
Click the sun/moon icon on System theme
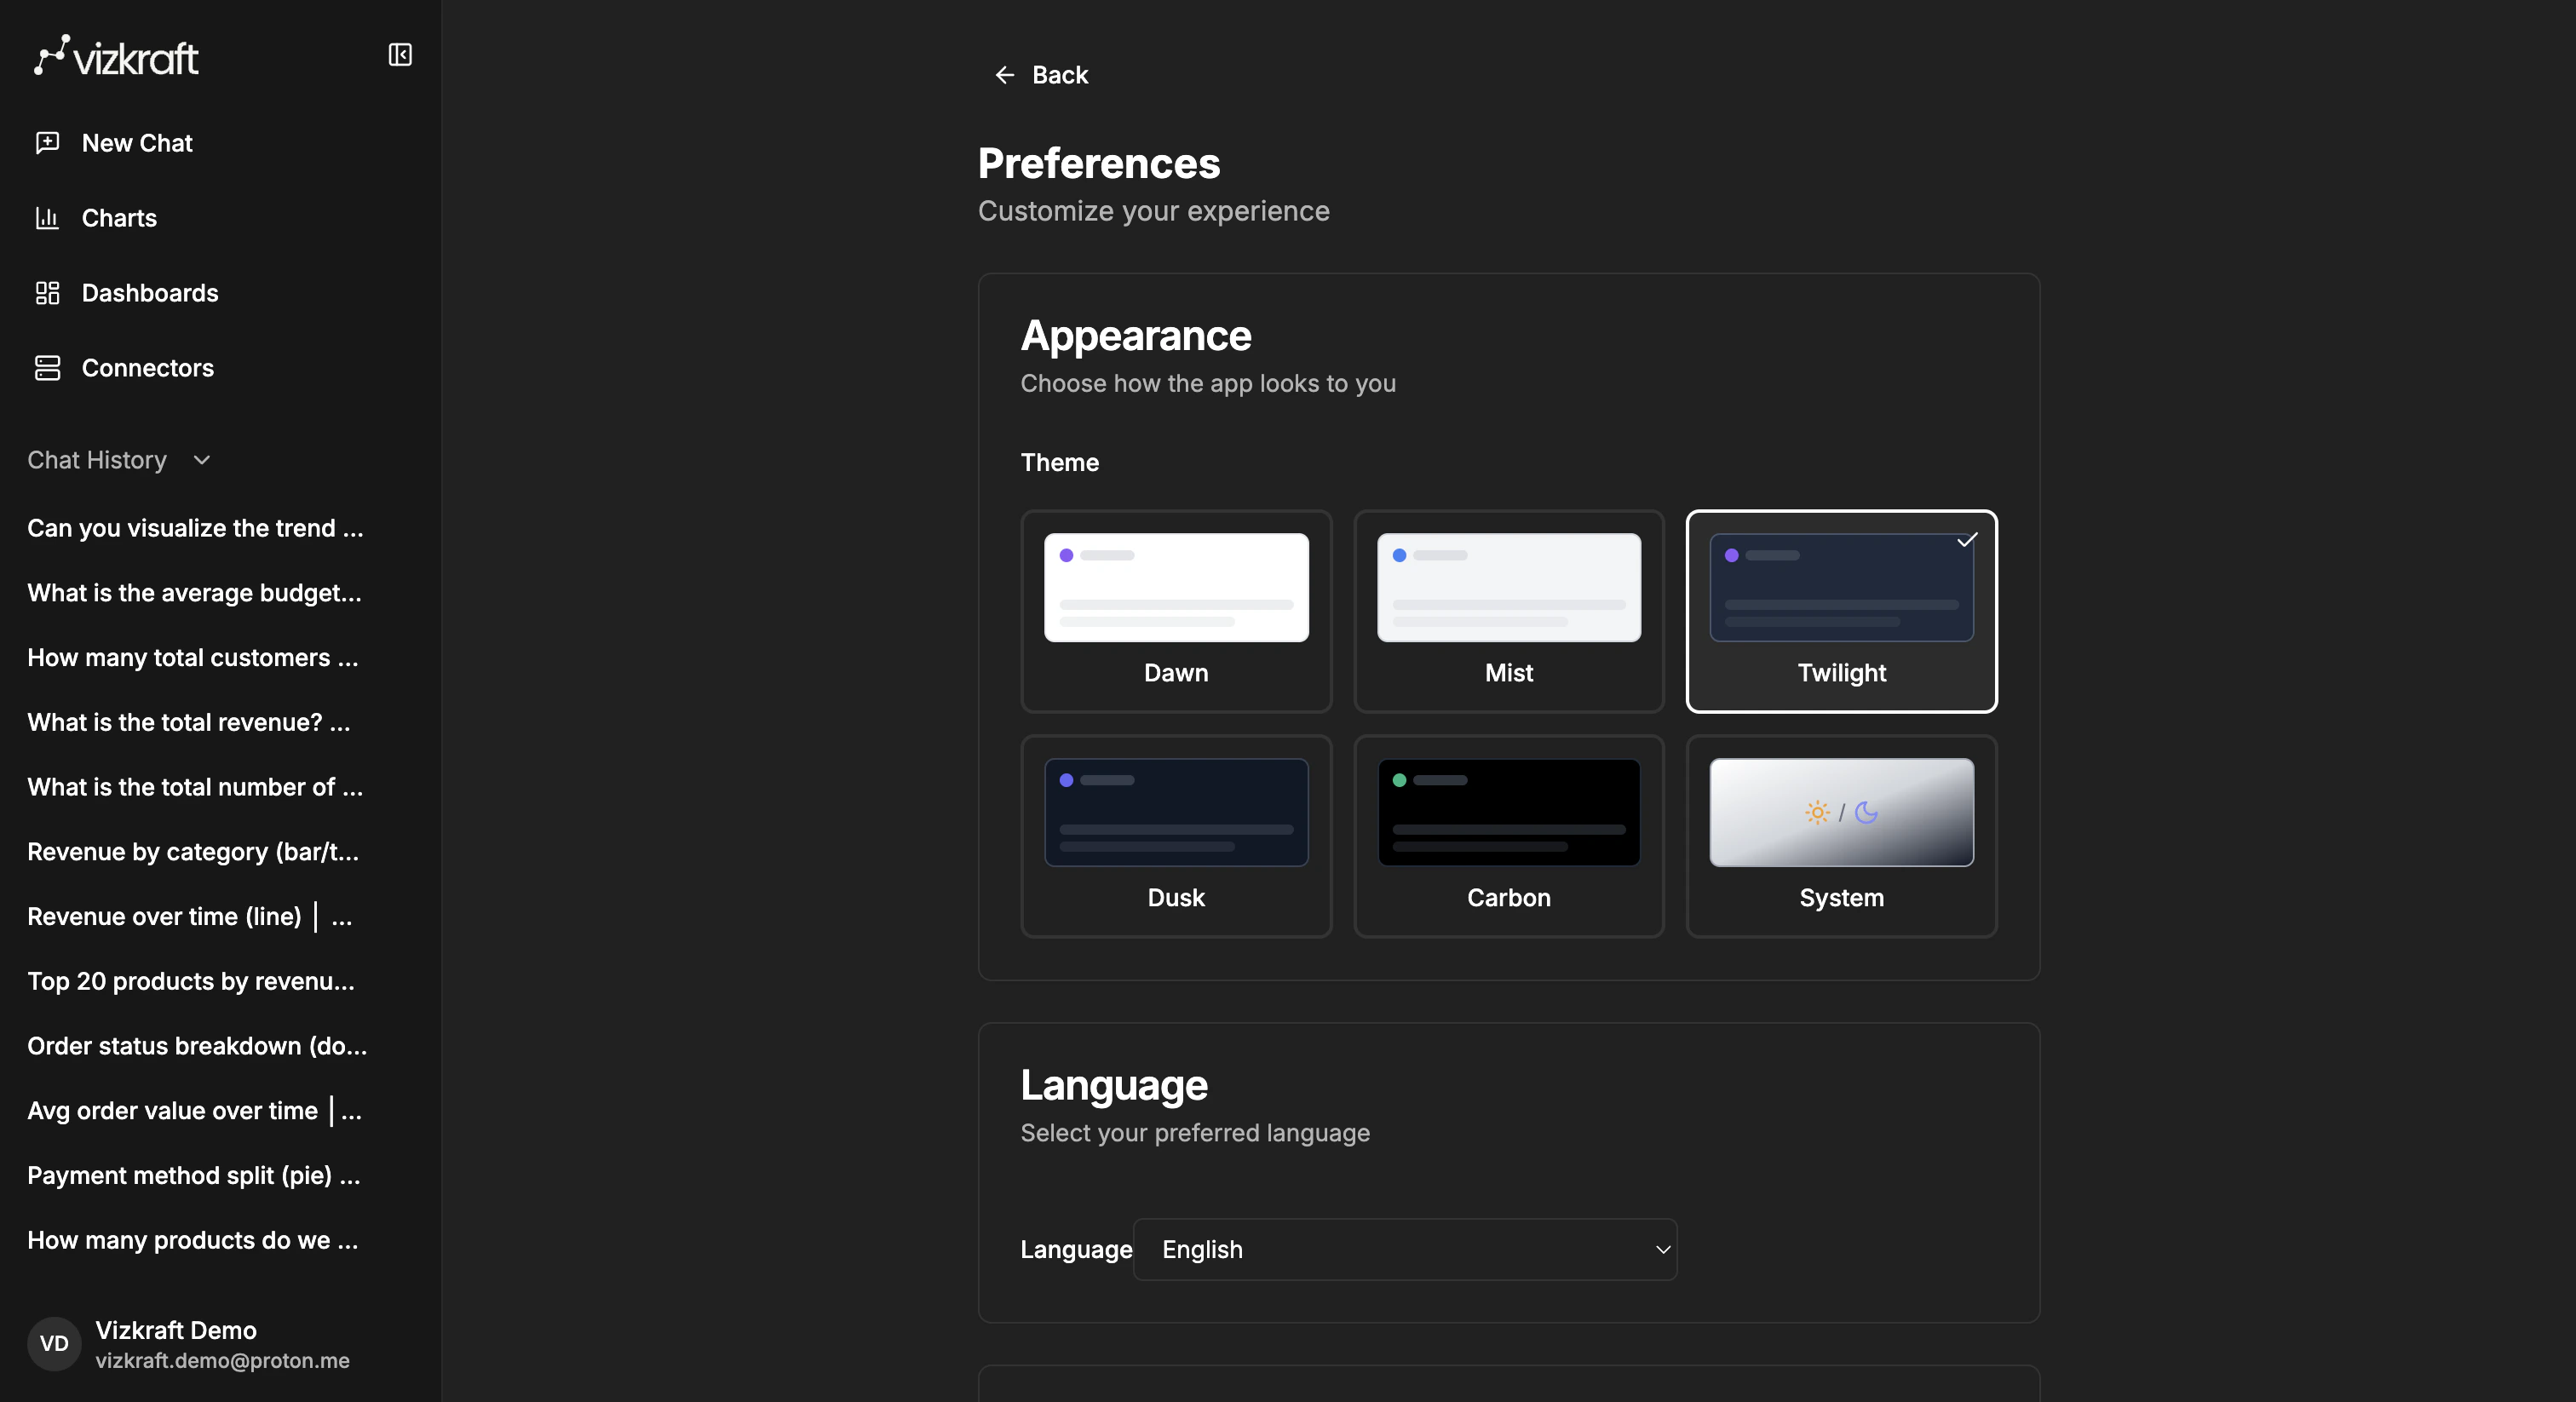(x=1840, y=812)
